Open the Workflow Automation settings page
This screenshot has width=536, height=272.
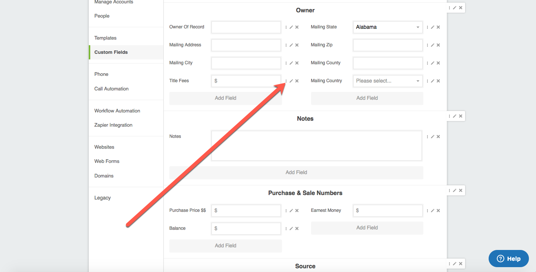[x=117, y=111]
